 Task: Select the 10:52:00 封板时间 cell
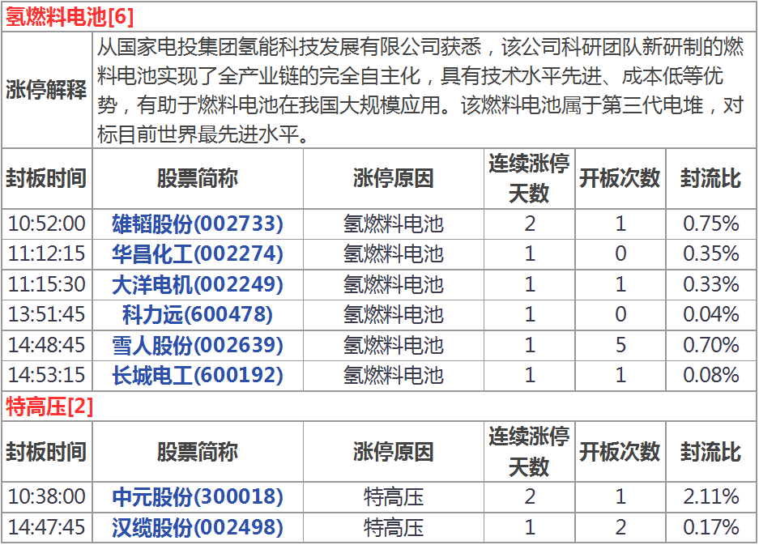[46, 224]
